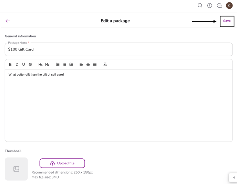Toggle underline formatting
Screen dimensions: 237x184
24,65
